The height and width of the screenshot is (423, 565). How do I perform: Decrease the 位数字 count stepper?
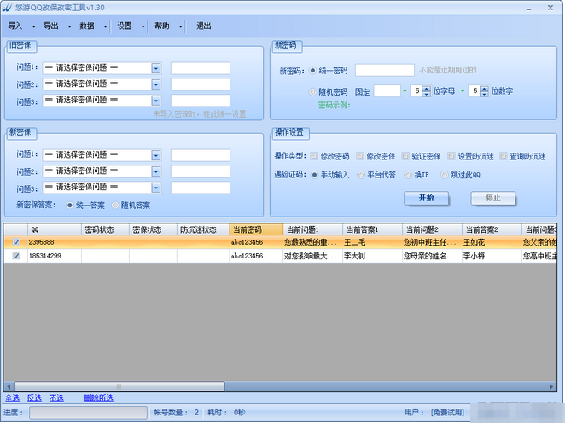click(485, 94)
